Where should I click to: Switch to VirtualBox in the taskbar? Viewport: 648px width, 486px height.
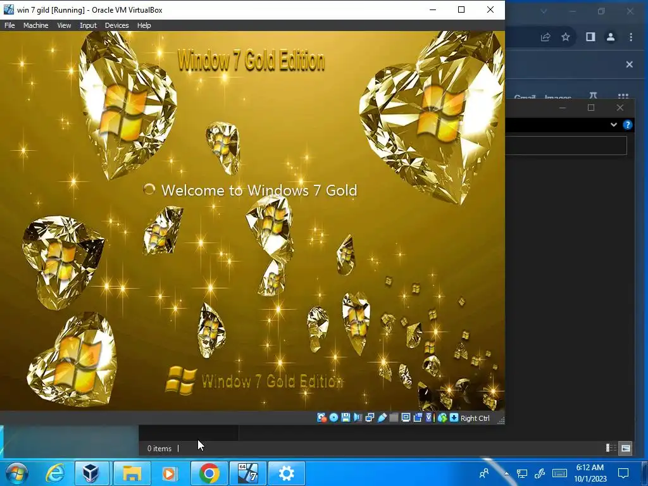click(90, 473)
